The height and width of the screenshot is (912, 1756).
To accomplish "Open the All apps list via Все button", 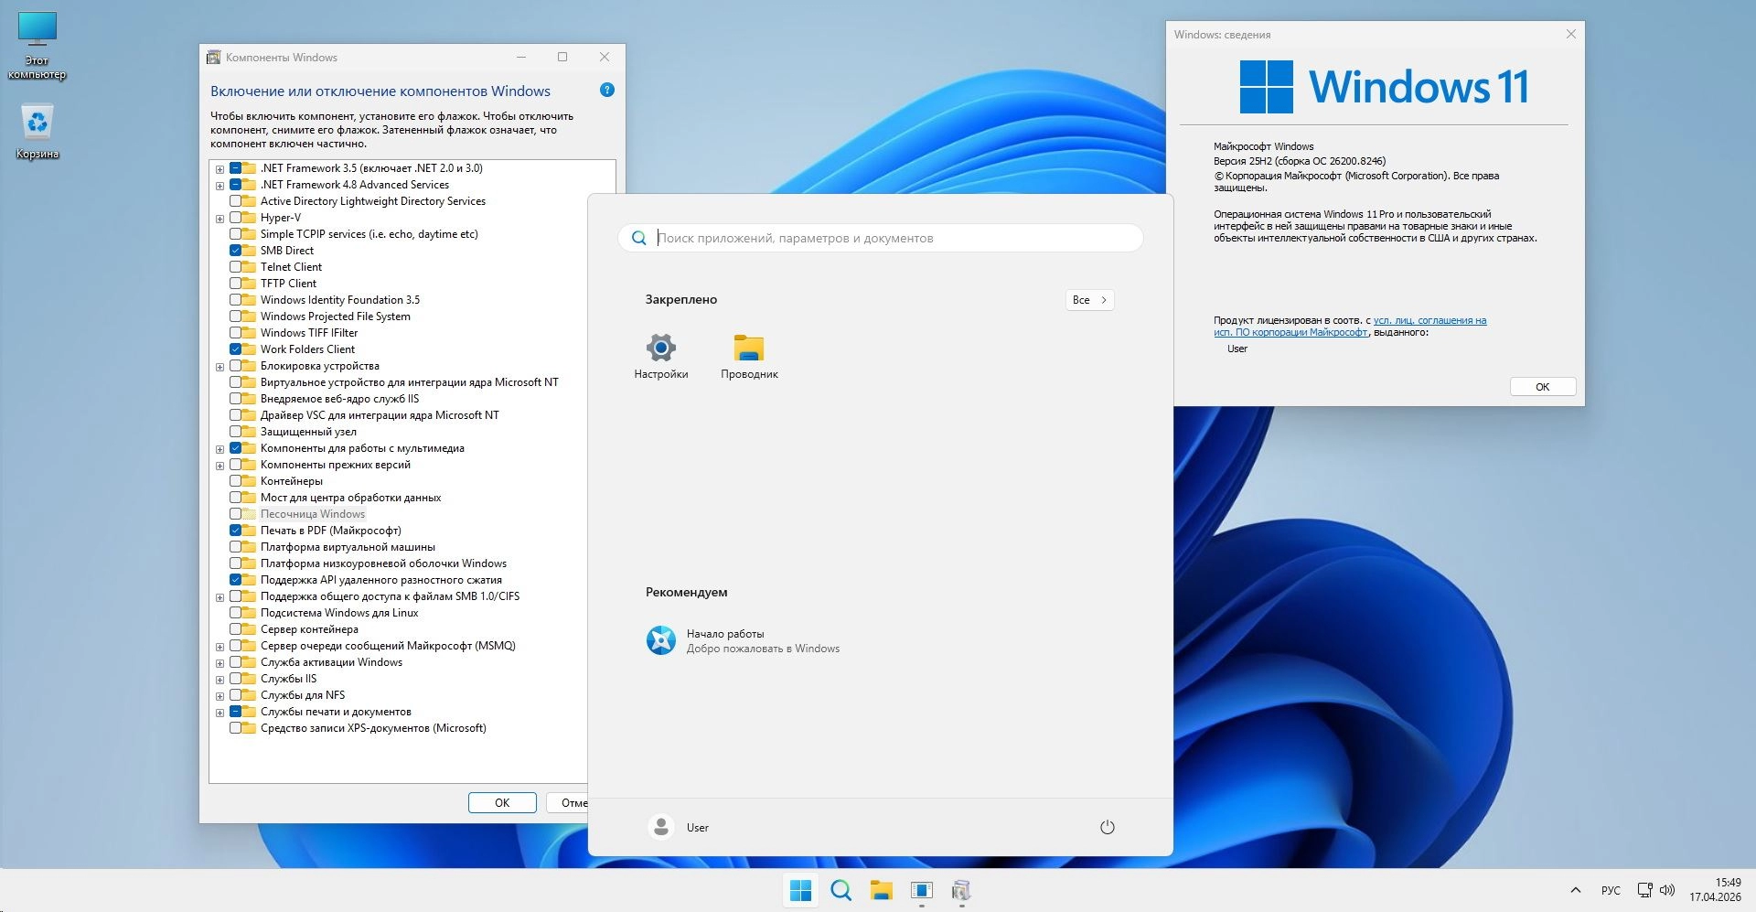I will coord(1089,300).
